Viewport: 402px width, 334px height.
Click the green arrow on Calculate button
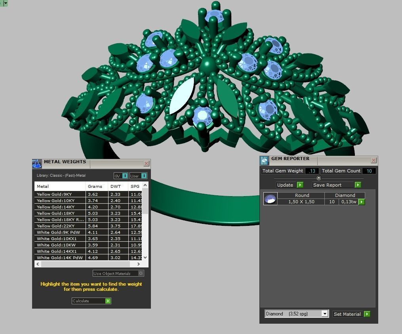[x=108, y=301]
